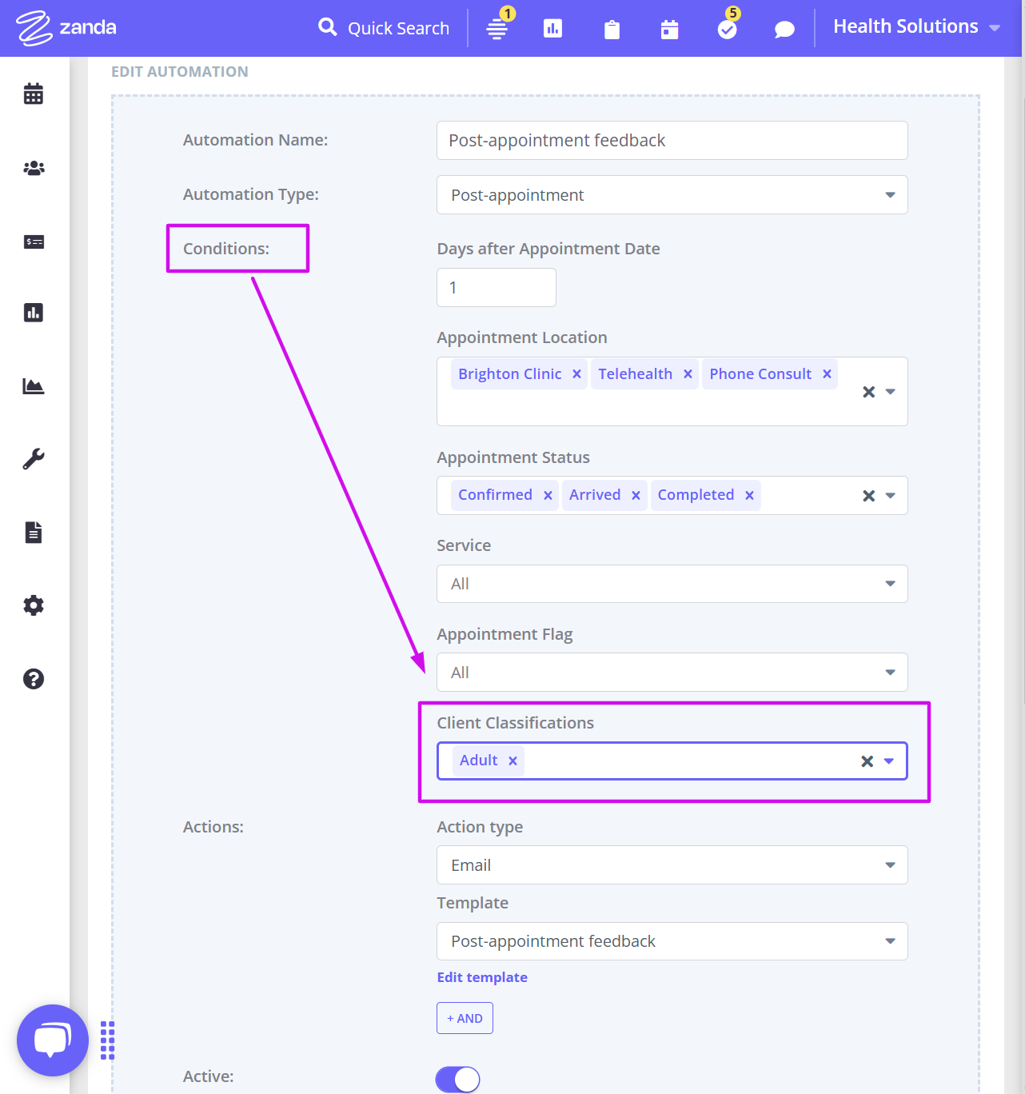1025x1094 pixels.
Task: Open the Reports bar-chart sidebar icon
Action: coord(33,313)
